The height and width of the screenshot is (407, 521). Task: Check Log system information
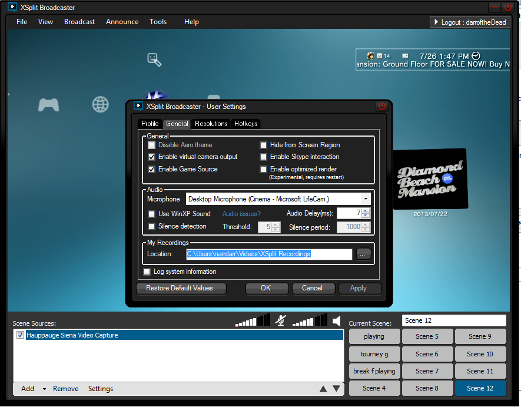[147, 272]
